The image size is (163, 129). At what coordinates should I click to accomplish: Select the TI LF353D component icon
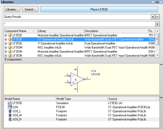click(x=10, y=44)
